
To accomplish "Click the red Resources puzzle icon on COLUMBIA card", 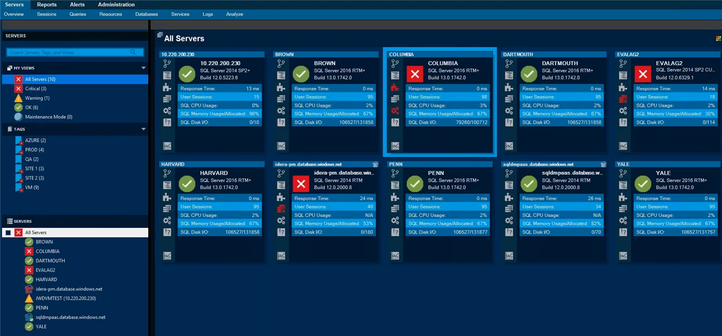I will point(395,87).
